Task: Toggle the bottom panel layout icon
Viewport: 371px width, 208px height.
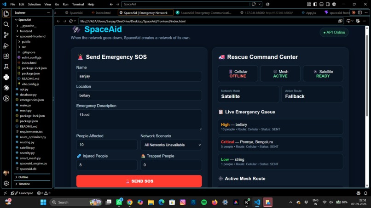Action: [x=321, y=4]
